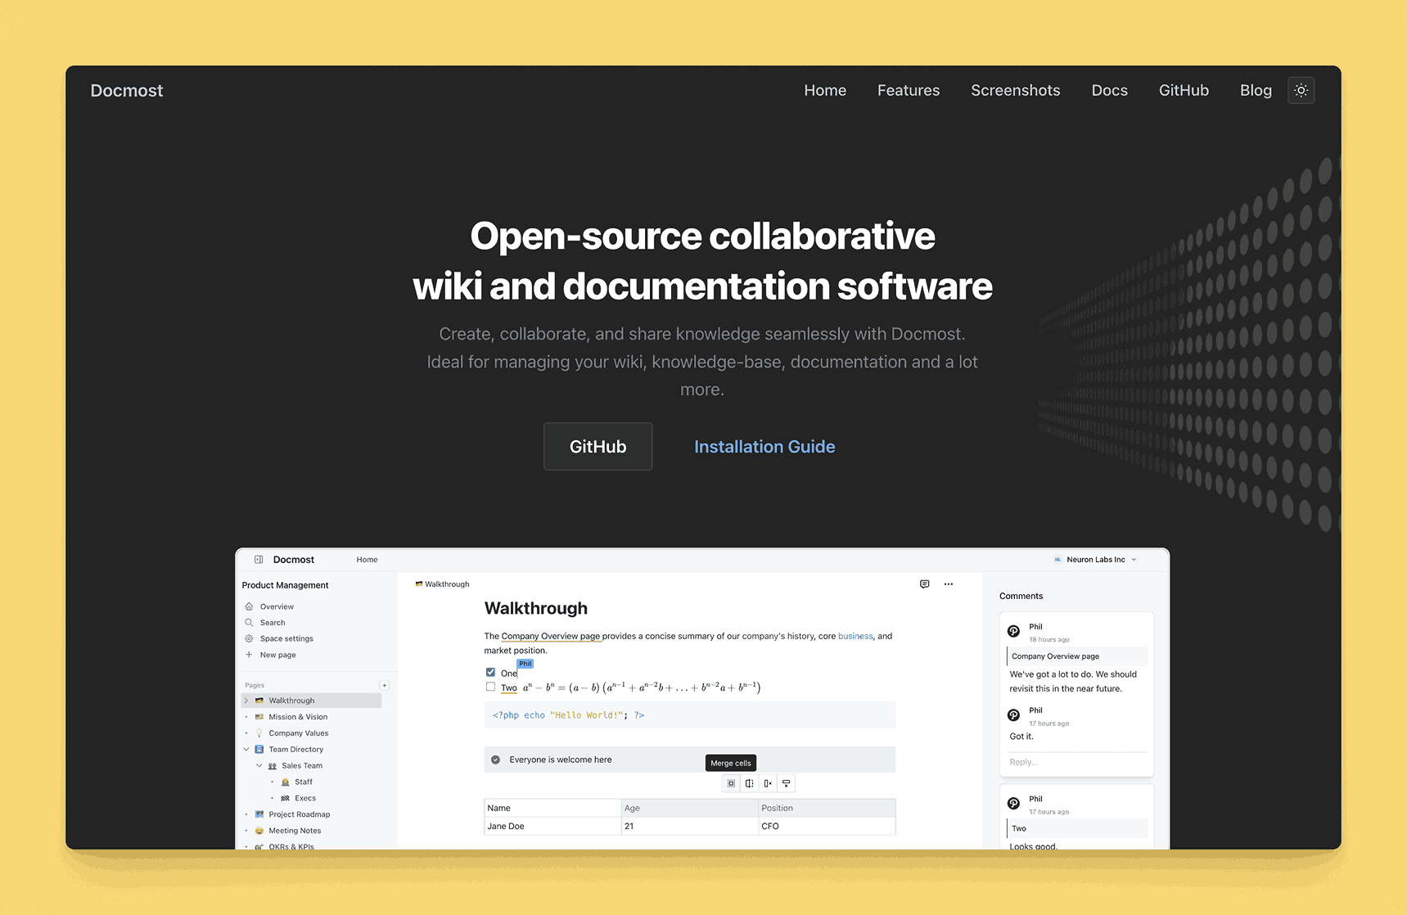Click the Reply... comment input field
This screenshot has height=915, width=1407.
(1076, 762)
